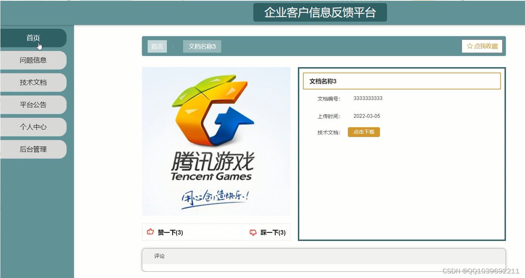Click the 点我收藏 favorite button
Viewport: 525px width, 278px height.
click(x=482, y=46)
